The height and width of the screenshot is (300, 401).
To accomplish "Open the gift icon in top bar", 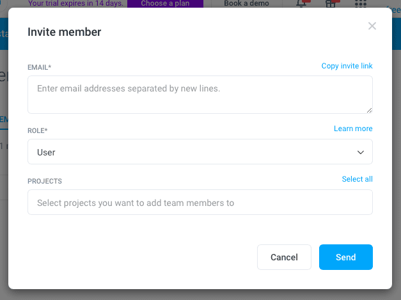I will click(x=331, y=4).
